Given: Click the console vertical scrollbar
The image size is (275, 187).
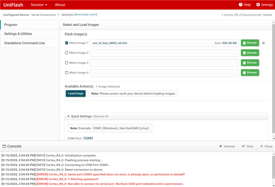Looking at the screenshot, I should (273, 167).
